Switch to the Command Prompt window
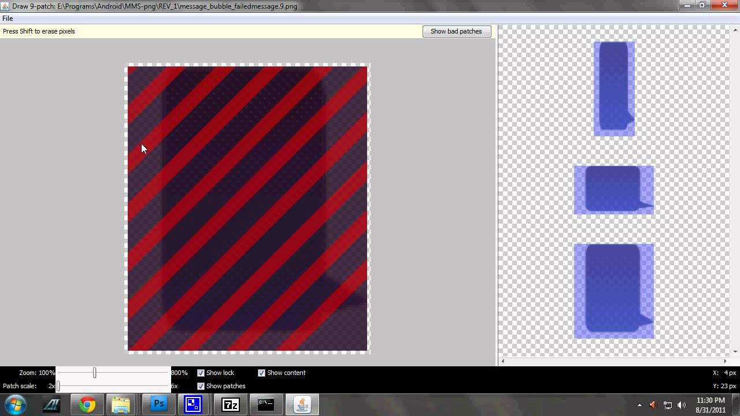This screenshot has height=416, width=740. pos(265,404)
